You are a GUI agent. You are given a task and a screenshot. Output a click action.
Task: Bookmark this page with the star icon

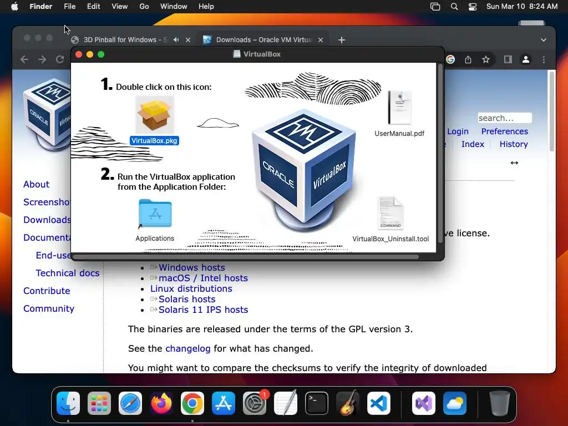[x=486, y=59]
